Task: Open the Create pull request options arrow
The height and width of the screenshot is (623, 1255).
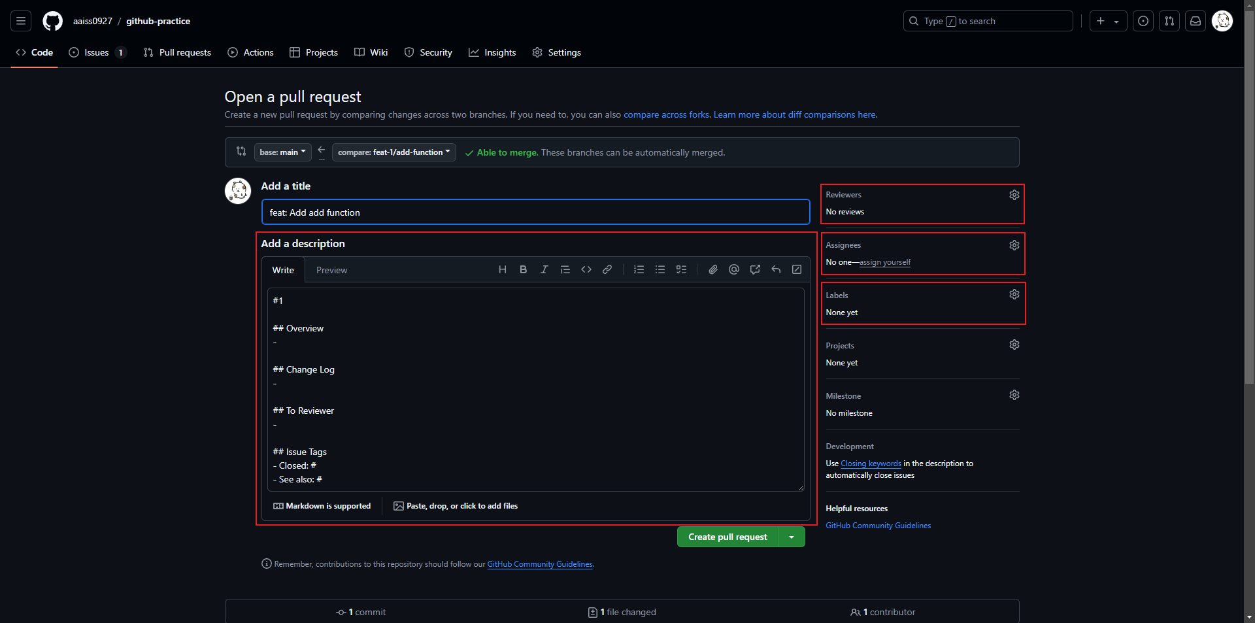Action: tap(792, 537)
